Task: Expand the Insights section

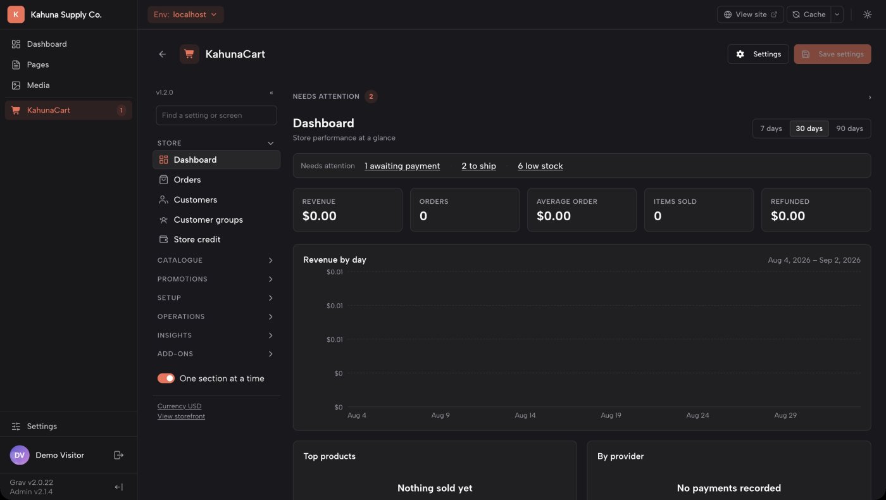Action: [x=216, y=335]
